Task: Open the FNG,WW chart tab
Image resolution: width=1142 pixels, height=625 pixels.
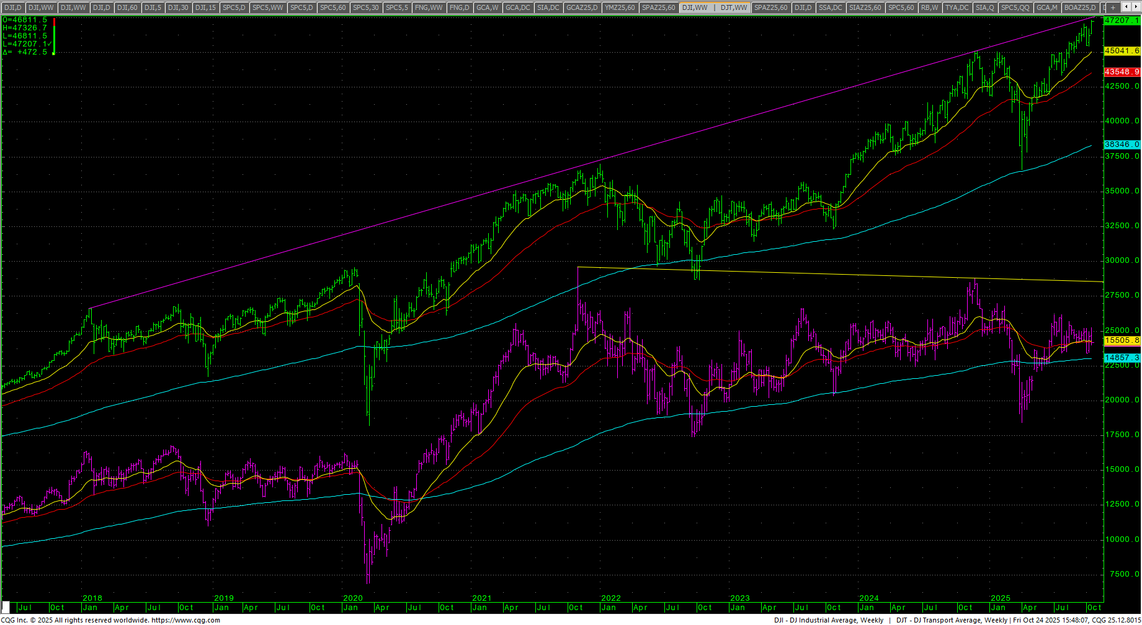Action: click(429, 7)
